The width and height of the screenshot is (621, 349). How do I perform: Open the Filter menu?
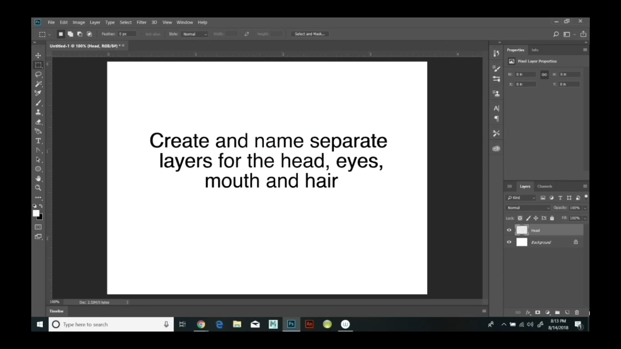pos(142,22)
